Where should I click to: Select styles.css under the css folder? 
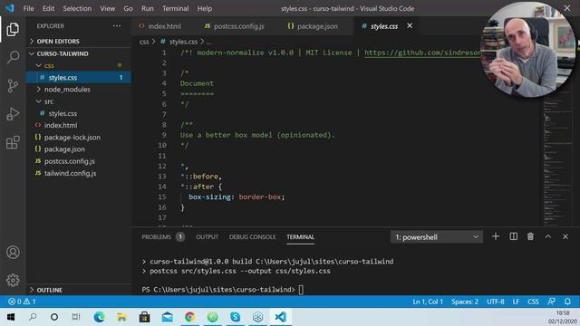(79, 77)
